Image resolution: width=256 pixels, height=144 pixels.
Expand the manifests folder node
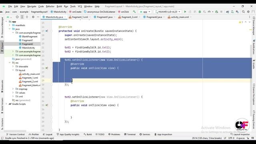pos(10,25)
